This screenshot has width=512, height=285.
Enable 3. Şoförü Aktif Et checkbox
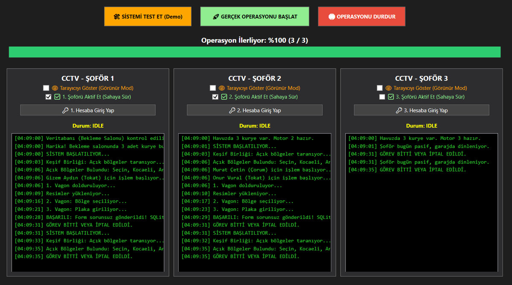click(382, 97)
